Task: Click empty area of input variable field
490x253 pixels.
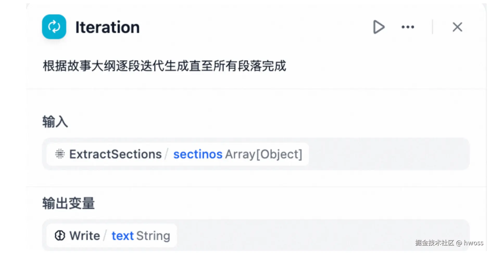Action: tap(388, 154)
